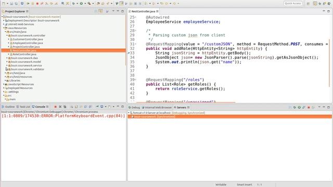Click the Step Into debug icon
Image resolution: width=333 pixels, height=187 pixels.
click(x=46, y=4)
